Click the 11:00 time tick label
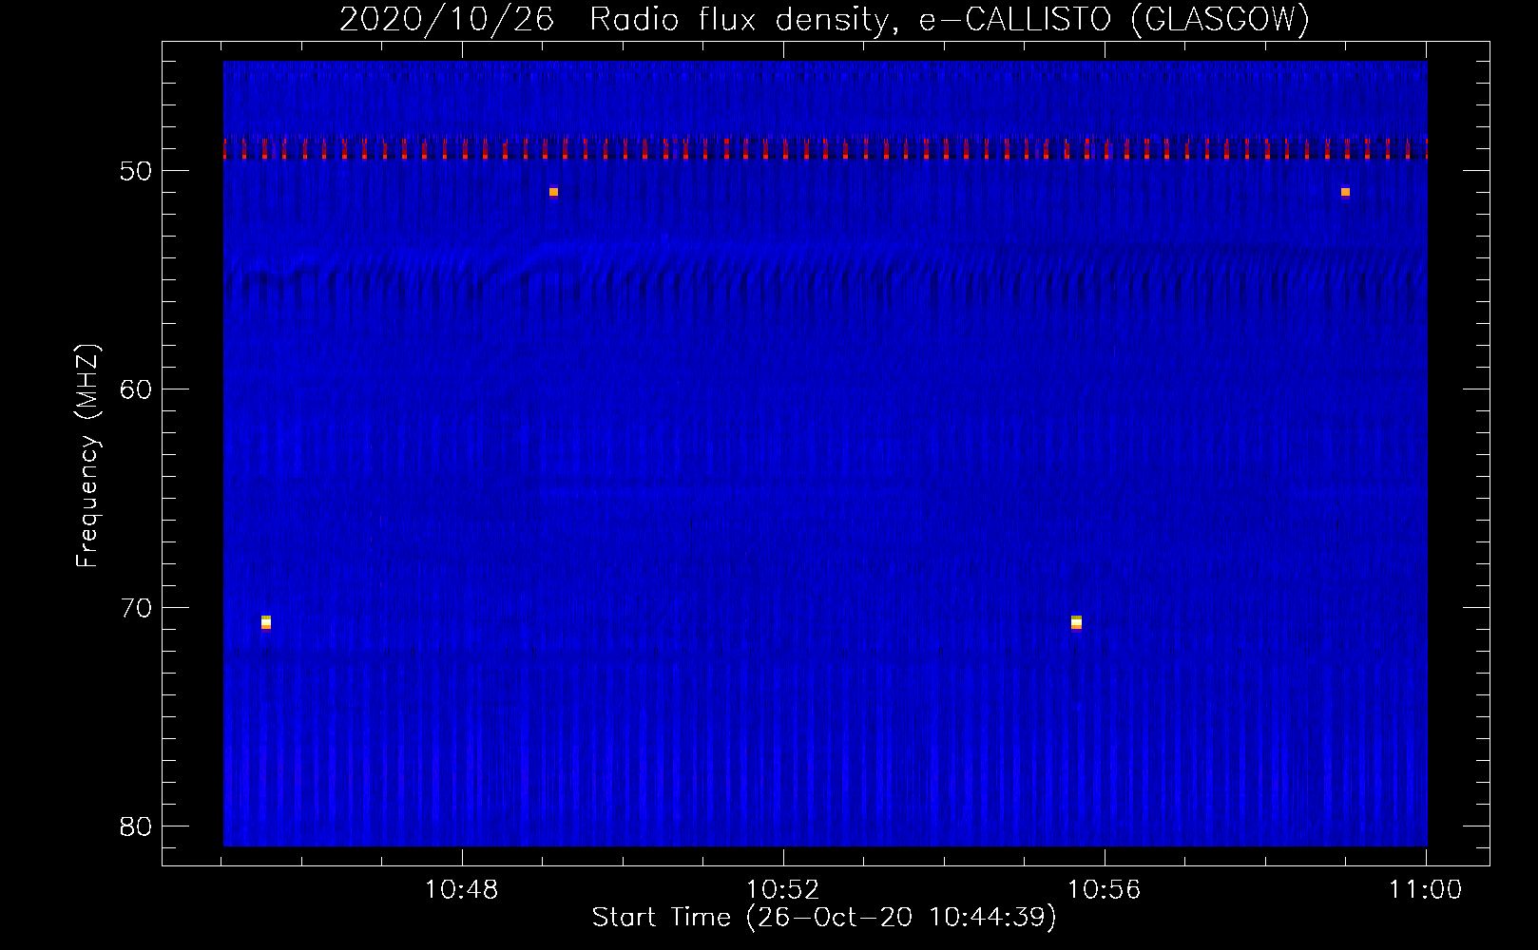The height and width of the screenshot is (950, 1538). tap(1425, 890)
